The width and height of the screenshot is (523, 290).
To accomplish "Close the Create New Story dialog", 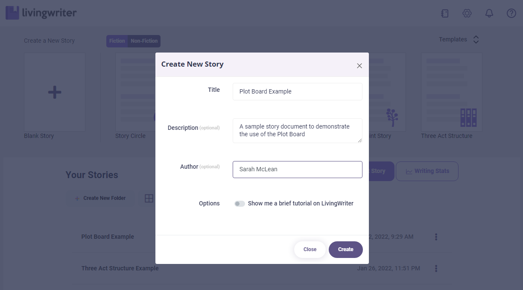I will coord(359,66).
